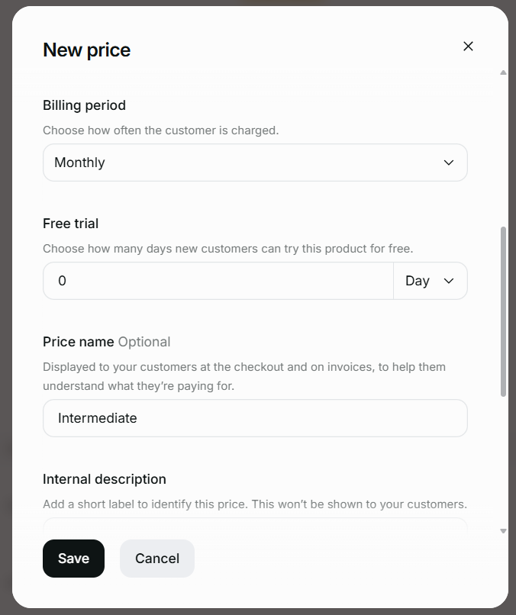The width and height of the screenshot is (516, 615).
Task: Select Monthly from the billing period combo box
Action: point(255,163)
